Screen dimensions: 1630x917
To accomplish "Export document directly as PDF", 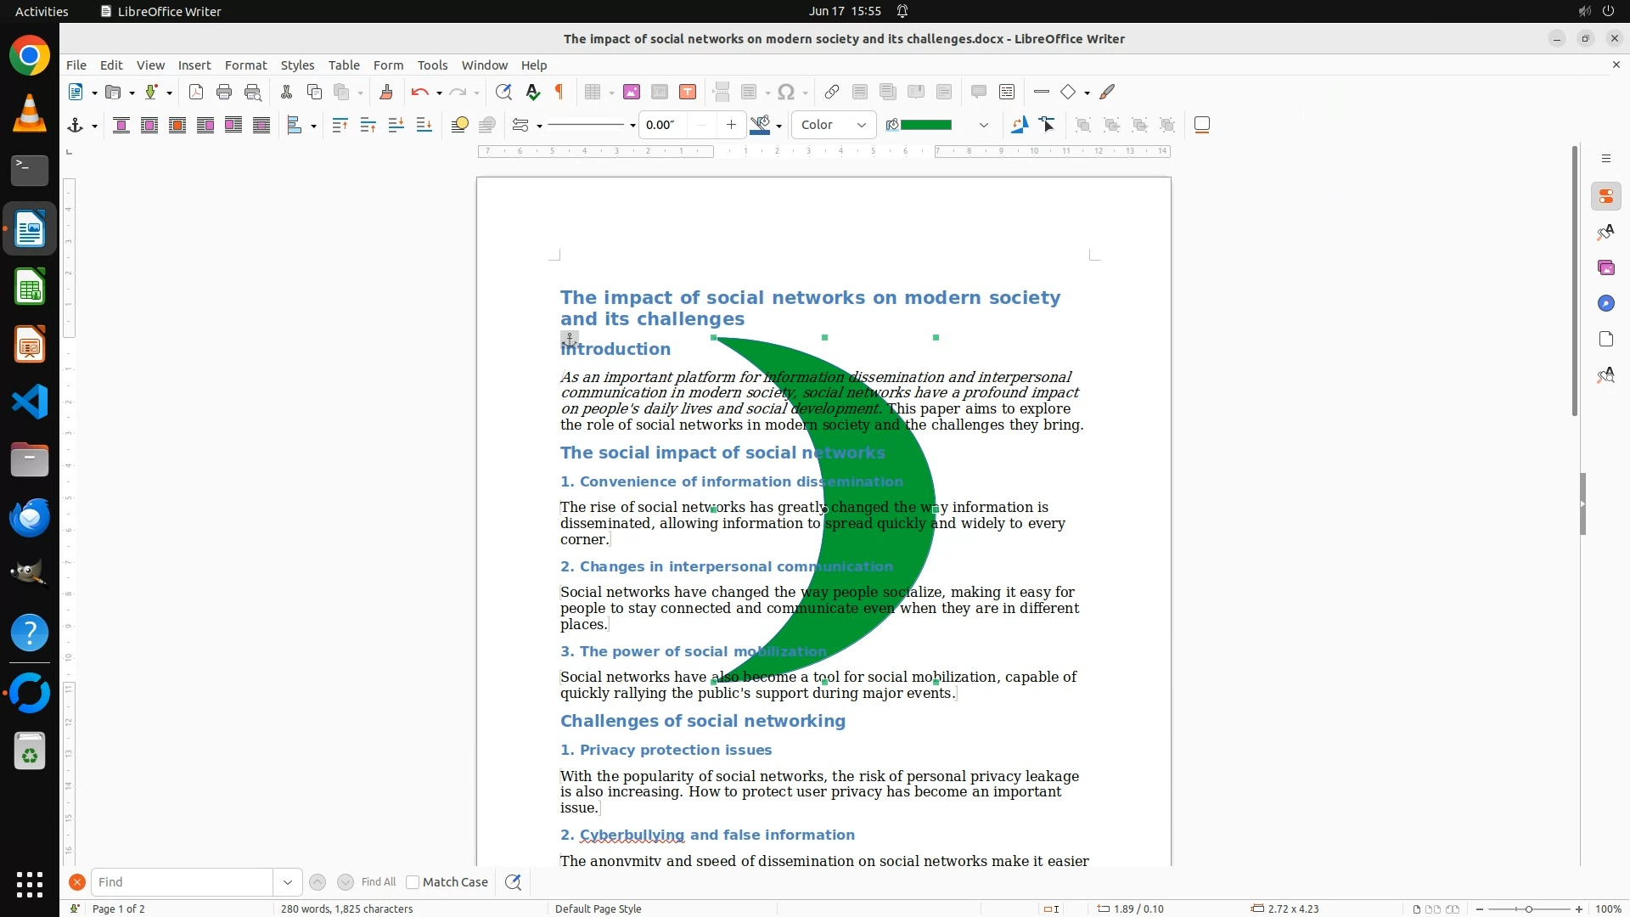I will click(x=196, y=93).
